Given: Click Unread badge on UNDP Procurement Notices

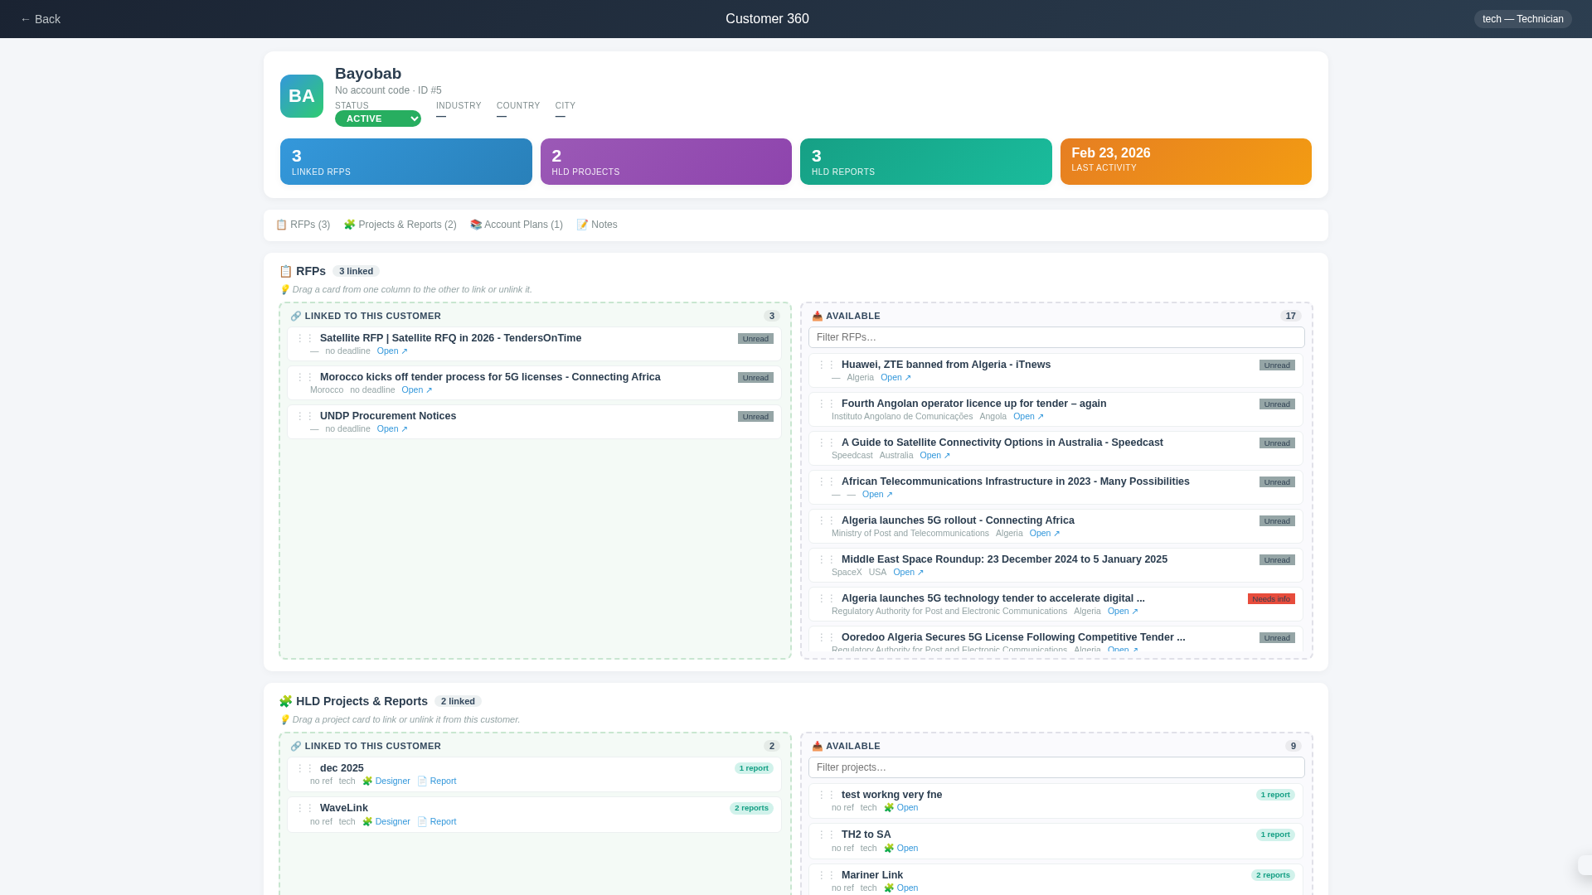Looking at the screenshot, I should click(755, 417).
